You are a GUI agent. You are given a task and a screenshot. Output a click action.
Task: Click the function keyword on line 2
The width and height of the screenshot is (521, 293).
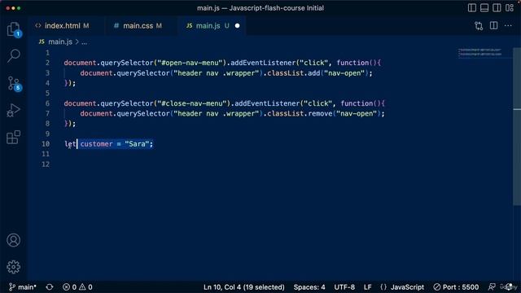(x=352, y=63)
